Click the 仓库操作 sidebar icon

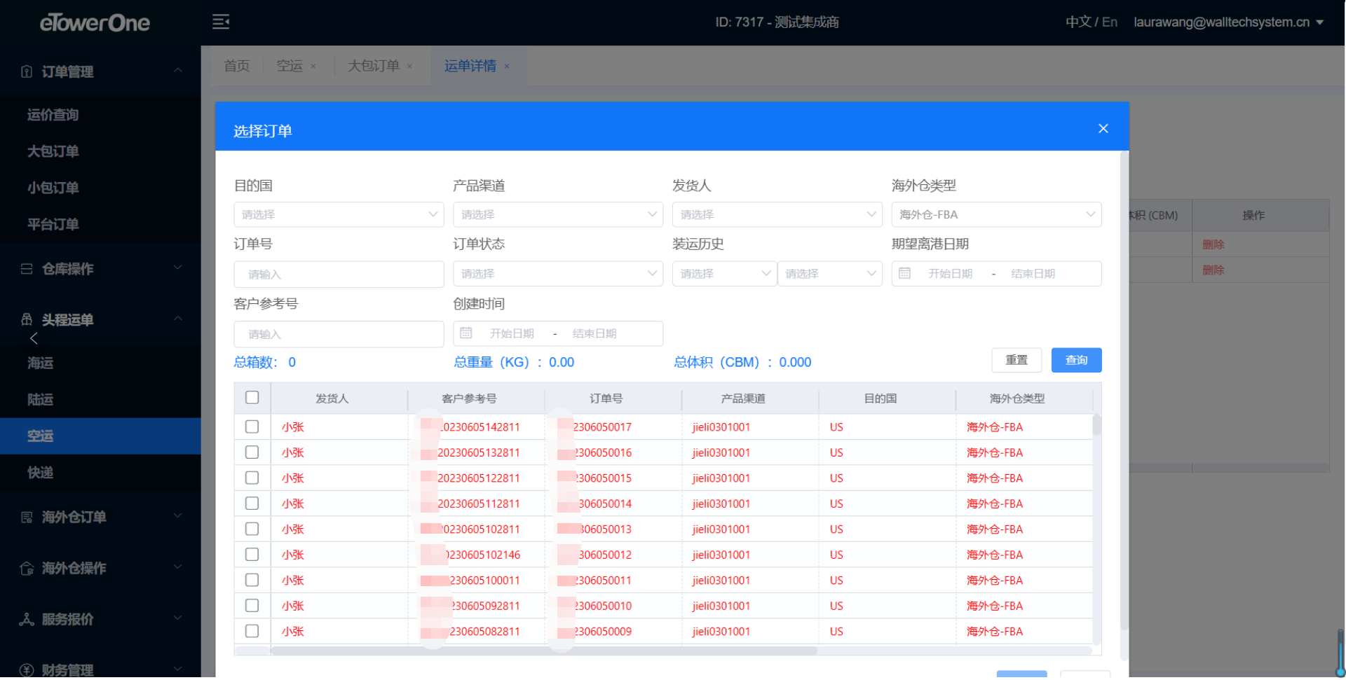point(27,269)
